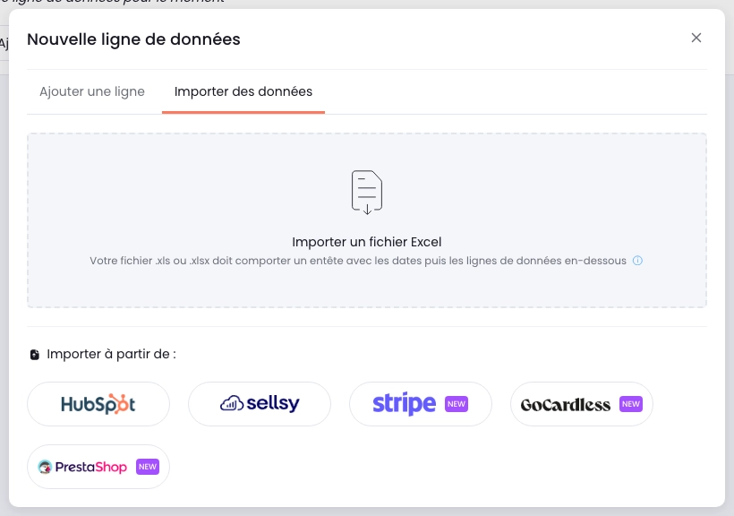Import data from PrestaShop

pyautogui.click(x=98, y=467)
